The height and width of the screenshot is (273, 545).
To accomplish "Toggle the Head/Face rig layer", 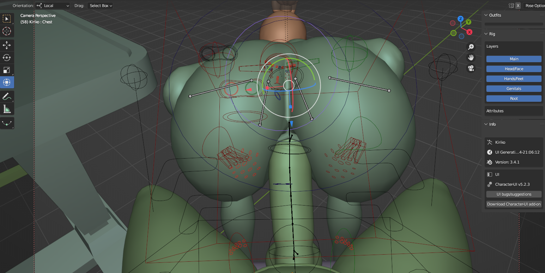I will point(514,69).
